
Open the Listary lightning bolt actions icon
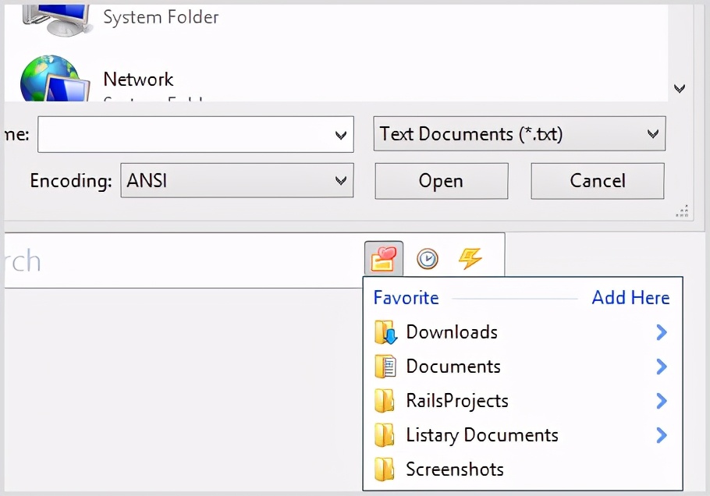[x=470, y=258]
